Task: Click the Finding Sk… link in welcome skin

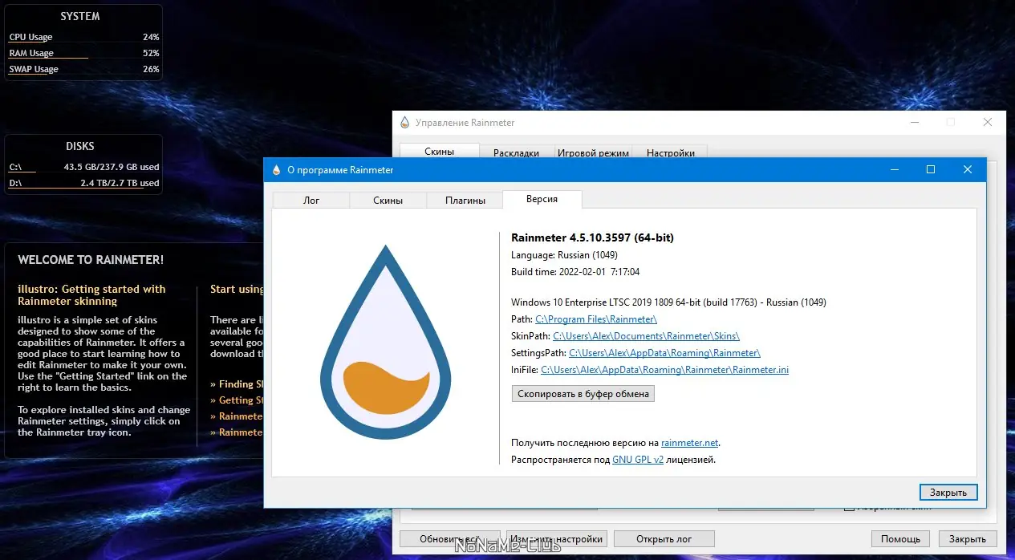Action: tap(237, 384)
